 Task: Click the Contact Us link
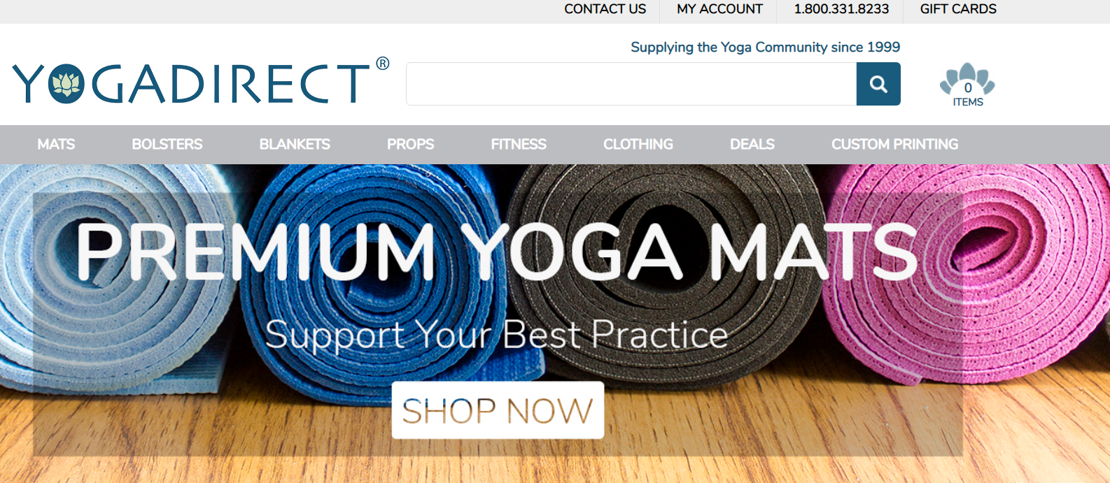pos(605,9)
